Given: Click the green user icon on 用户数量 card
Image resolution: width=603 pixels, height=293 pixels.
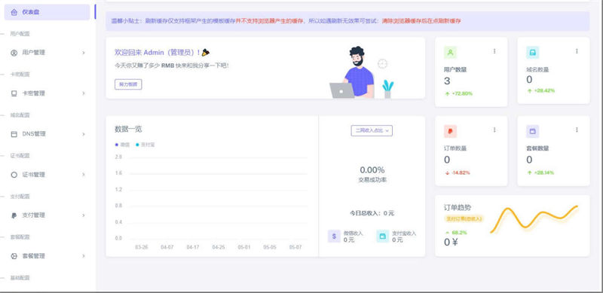Looking at the screenshot, I should 450,52.
